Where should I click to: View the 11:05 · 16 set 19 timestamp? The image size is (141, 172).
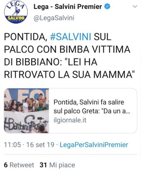[x=29, y=145]
